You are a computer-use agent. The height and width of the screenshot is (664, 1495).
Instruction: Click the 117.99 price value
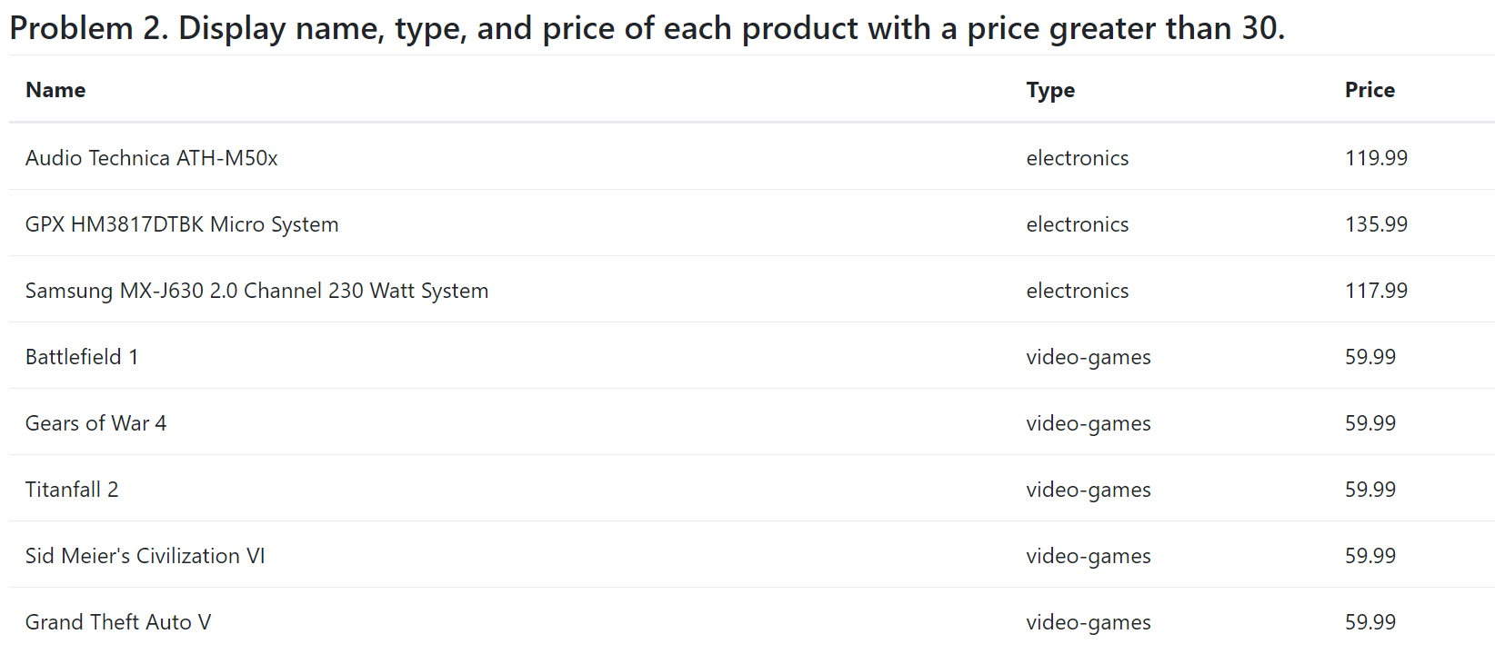coord(1376,291)
